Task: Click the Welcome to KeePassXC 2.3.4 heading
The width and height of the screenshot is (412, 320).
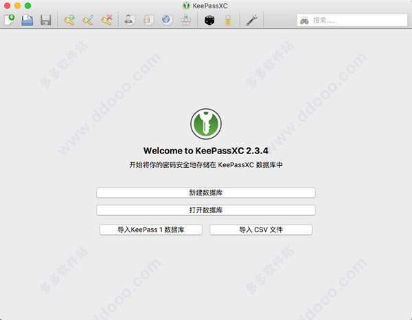Action: point(206,151)
